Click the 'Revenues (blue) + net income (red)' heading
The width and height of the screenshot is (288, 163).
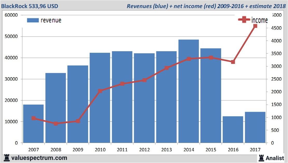[x=171, y=6]
